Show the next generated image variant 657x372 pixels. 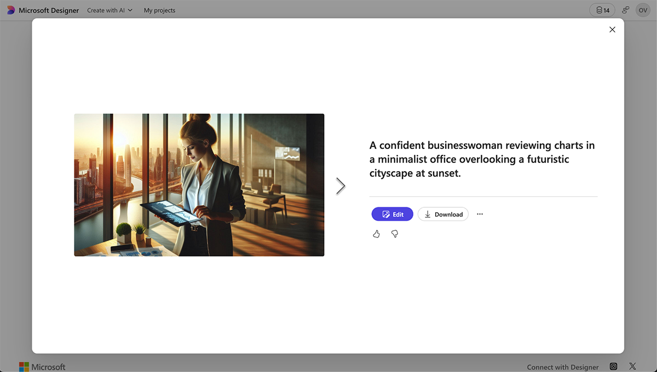341,185
